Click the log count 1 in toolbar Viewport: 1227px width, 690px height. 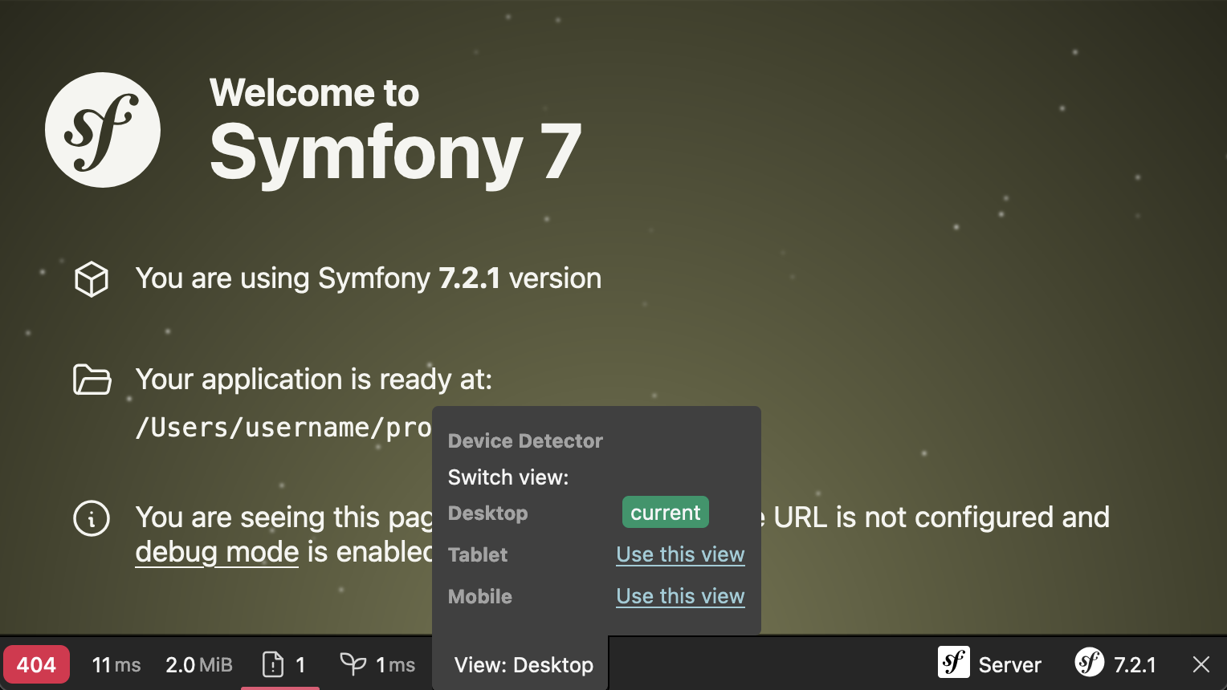coord(300,665)
